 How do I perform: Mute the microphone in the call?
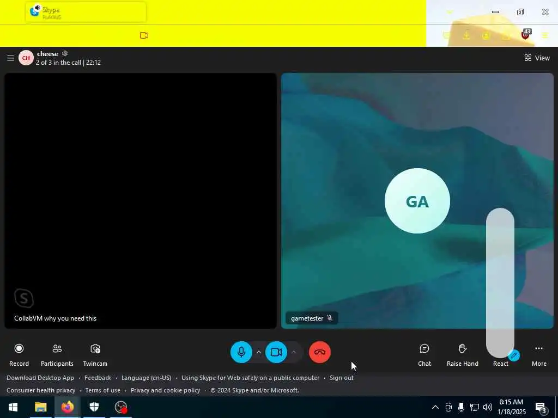[x=241, y=352]
